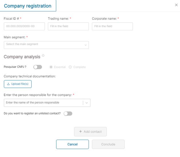Open the Main segment dropdown
Screen dimensions: 180x157
[46, 45]
